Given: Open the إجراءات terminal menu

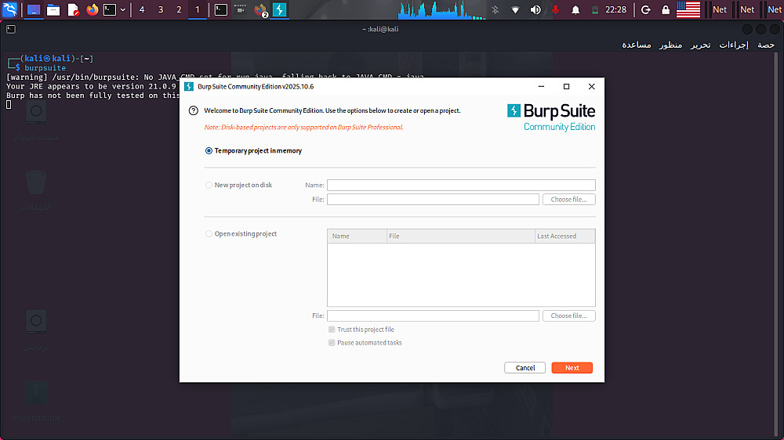Looking at the screenshot, I should pyautogui.click(x=734, y=45).
